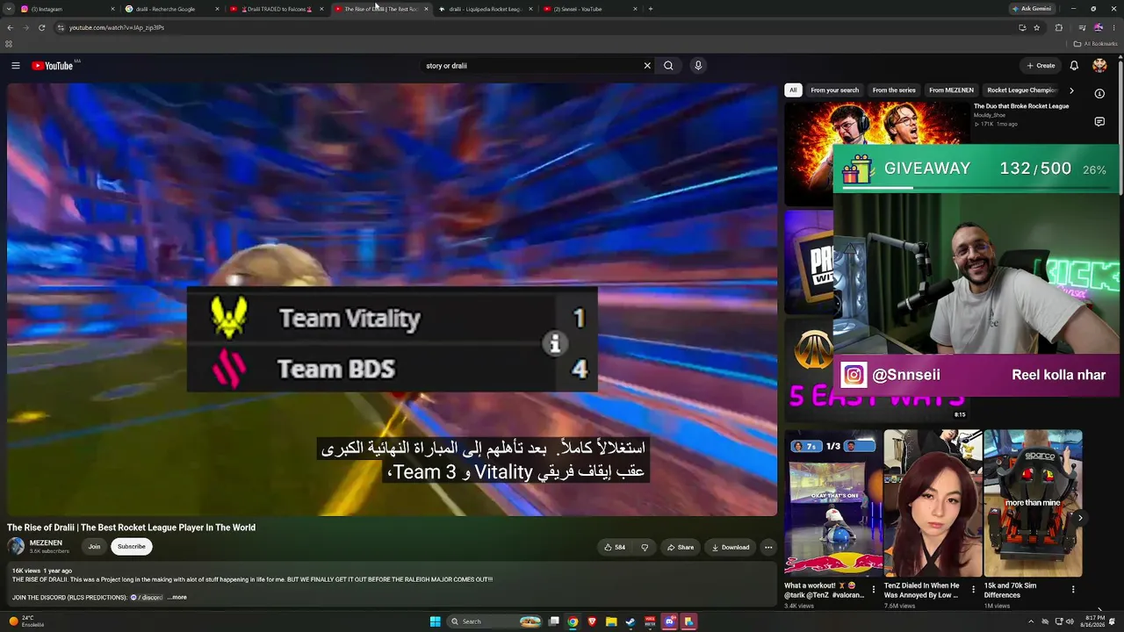Subscribe to the MEZENEN channel

(x=132, y=547)
